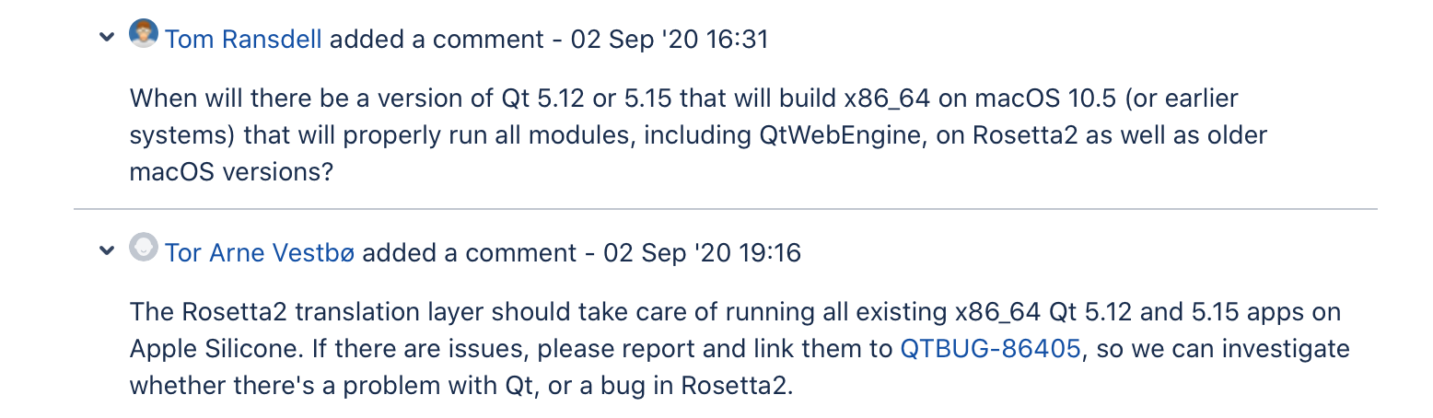Open Tom Ransdell's user profile link

243,40
